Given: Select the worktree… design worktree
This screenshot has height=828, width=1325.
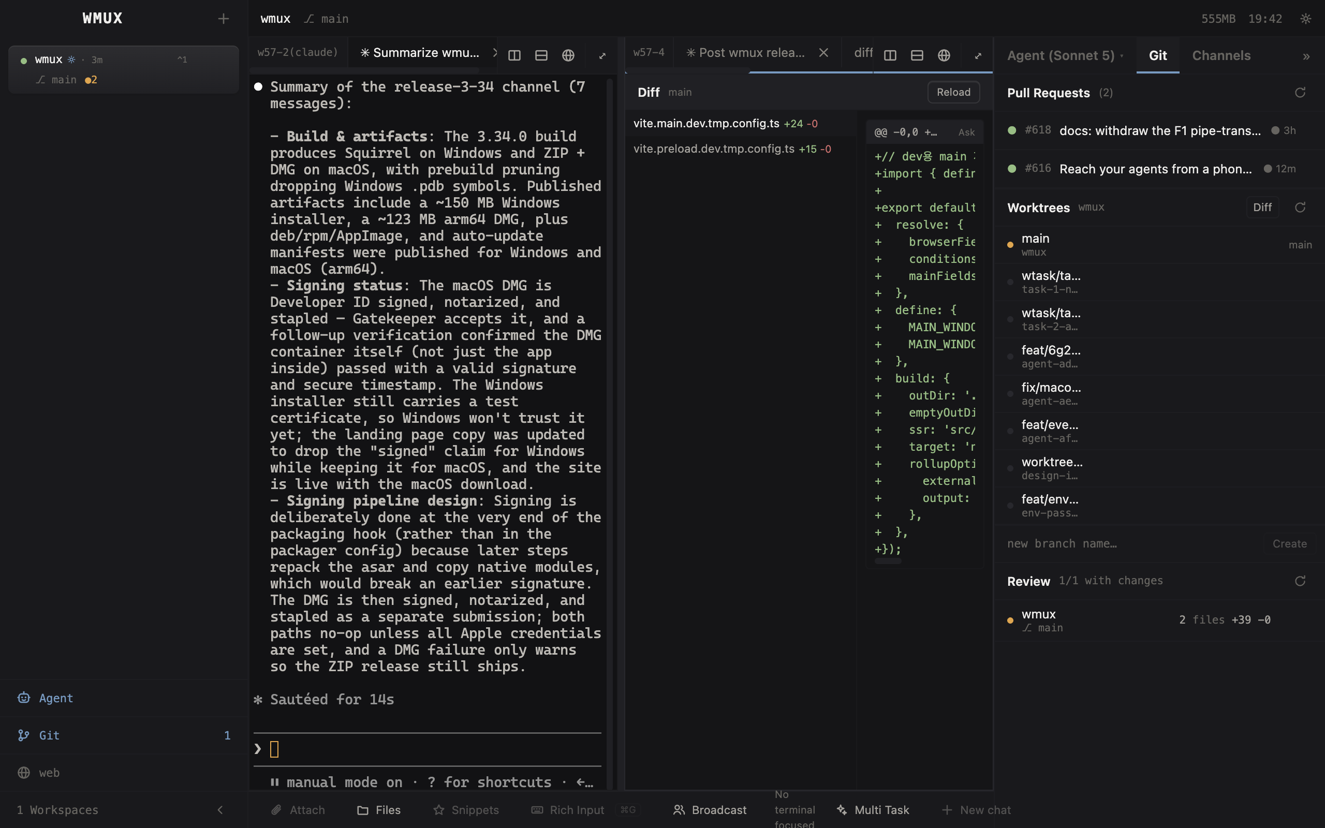Looking at the screenshot, I should [x=1158, y=468].
